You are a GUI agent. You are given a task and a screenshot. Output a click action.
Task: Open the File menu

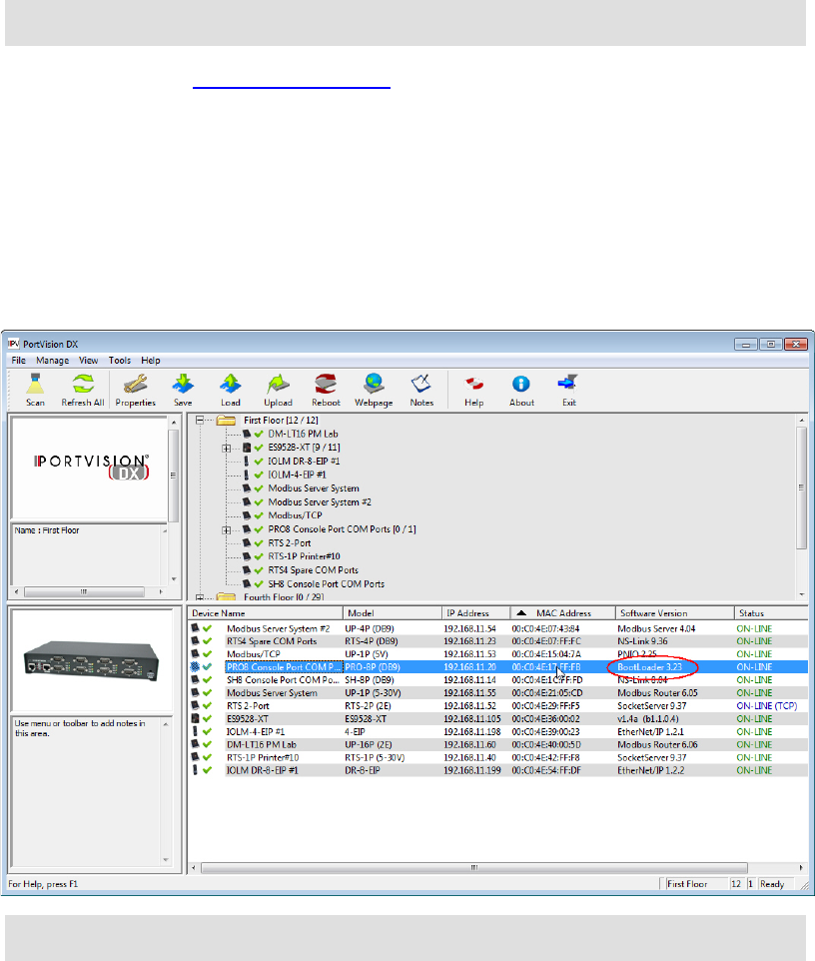point(18,361)
